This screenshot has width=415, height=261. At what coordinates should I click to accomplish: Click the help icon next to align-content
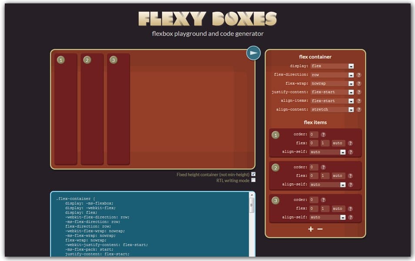[x=358, y=109]
